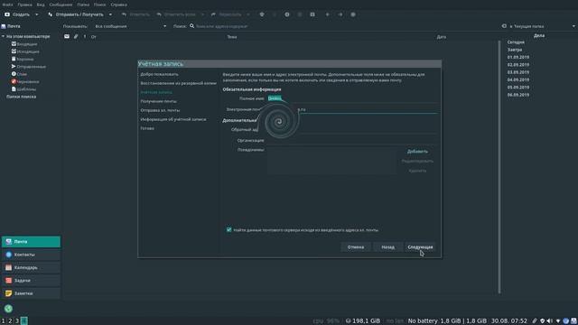Open the Создать dropdown arrow
This screenshot has width=578, height=325.
pos(36,14)
